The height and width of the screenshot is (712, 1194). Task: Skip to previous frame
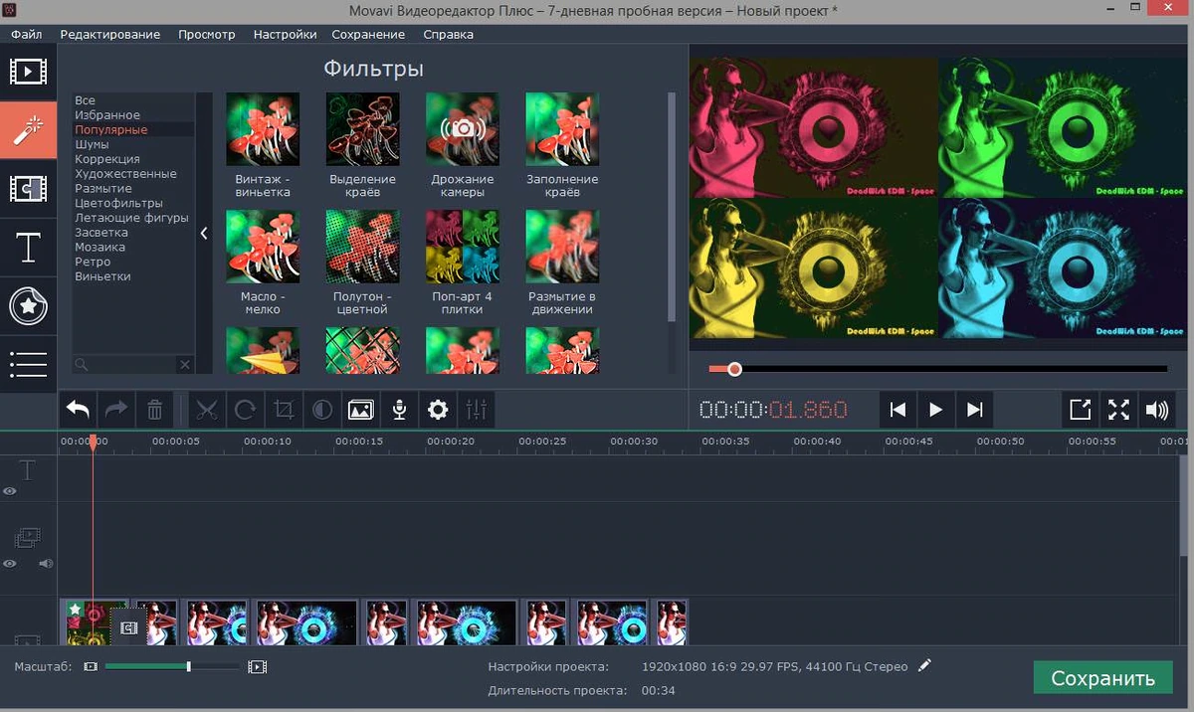click(x=897, y=409)
